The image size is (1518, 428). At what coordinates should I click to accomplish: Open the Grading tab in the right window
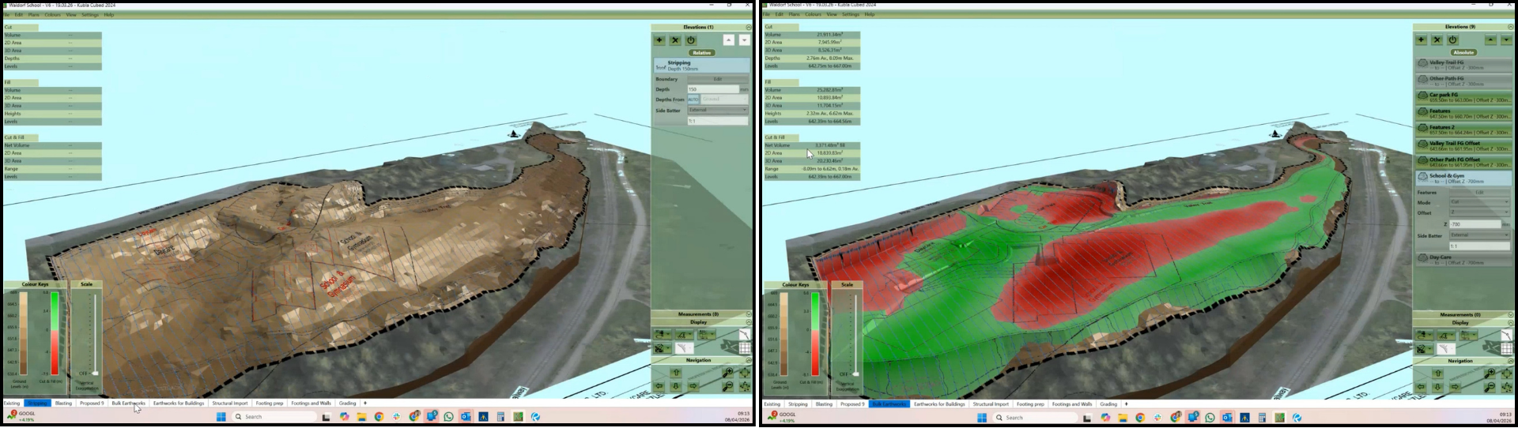click(1108, 404)
